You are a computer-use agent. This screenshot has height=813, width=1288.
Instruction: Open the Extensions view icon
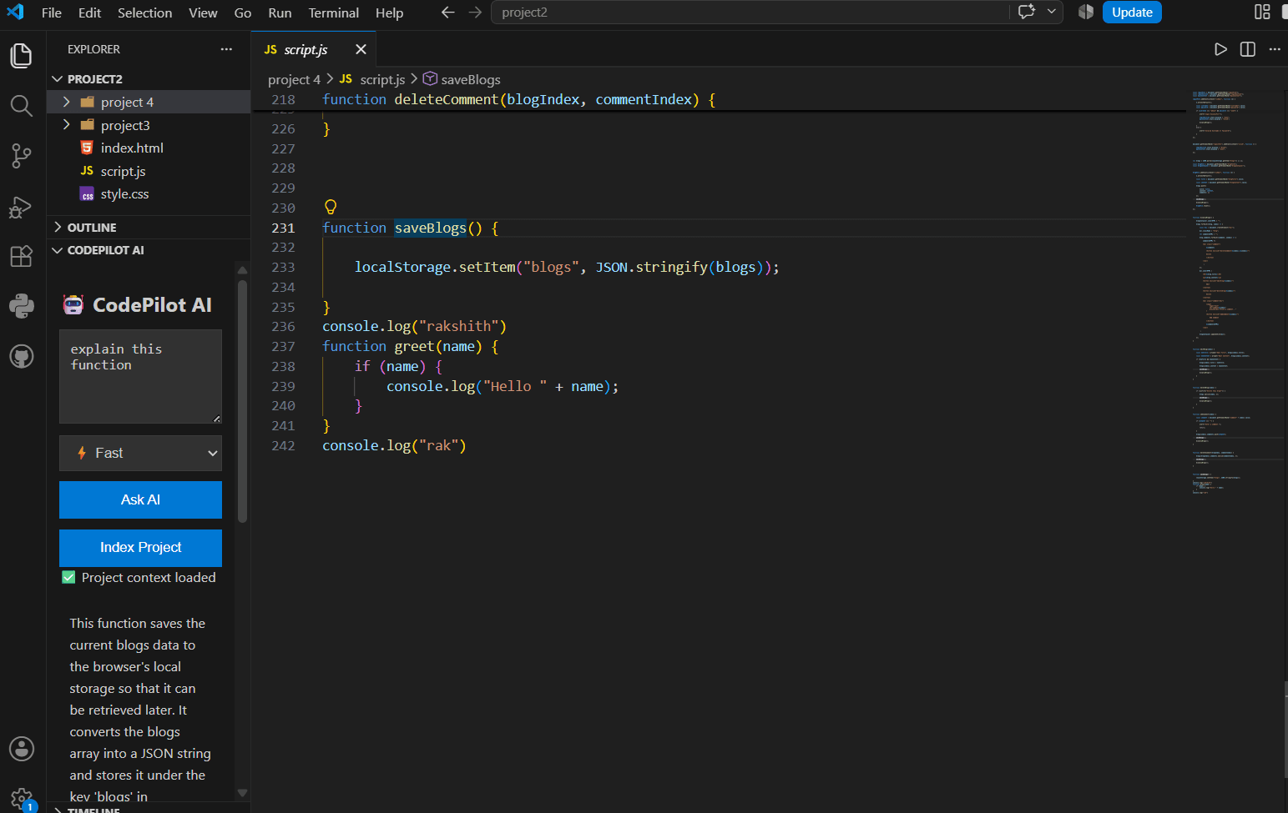pos(21,256)
